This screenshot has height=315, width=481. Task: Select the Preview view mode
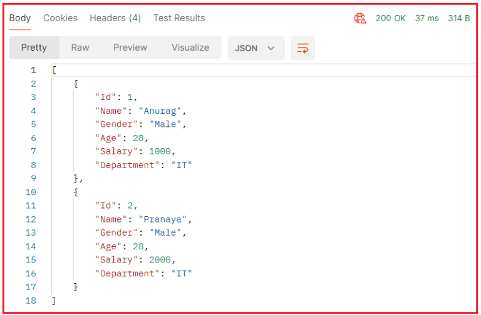point(130,47)
